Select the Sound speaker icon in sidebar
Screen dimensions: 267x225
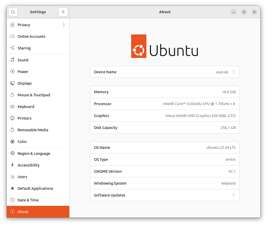(12, 60)
